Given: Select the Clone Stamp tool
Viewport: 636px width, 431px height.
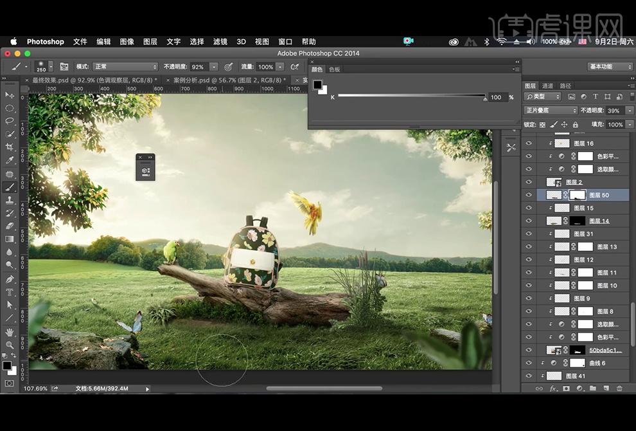Looking at the screenshot, I should pyautogui.click(x=10, y=200).
